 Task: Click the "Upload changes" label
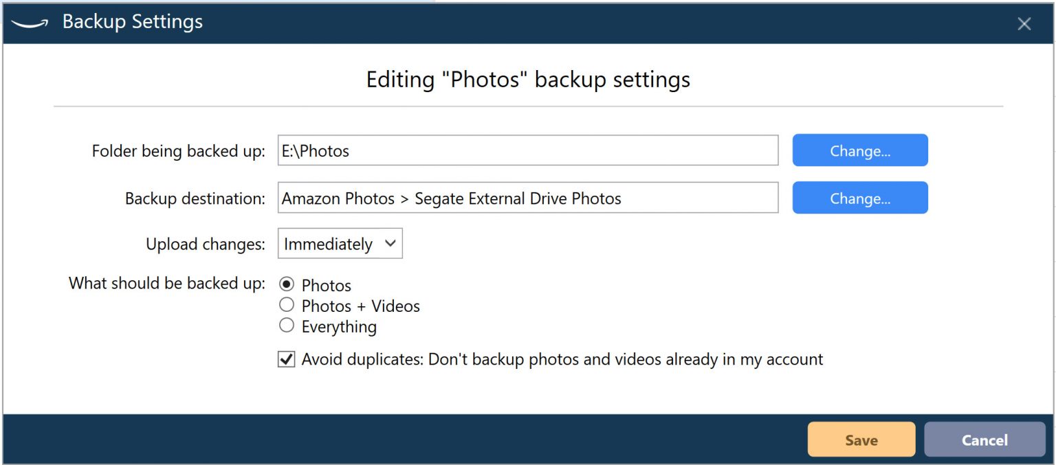205,245
